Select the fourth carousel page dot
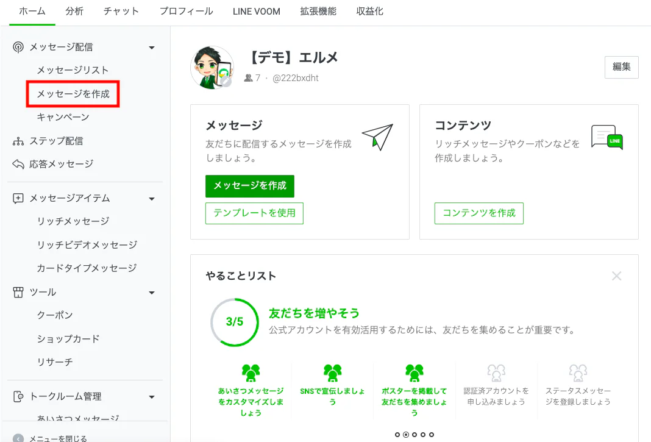The width and height of the screenshot is (651, 442). (423, 435)
